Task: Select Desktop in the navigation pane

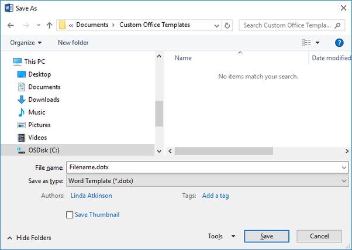Action: 40,74
